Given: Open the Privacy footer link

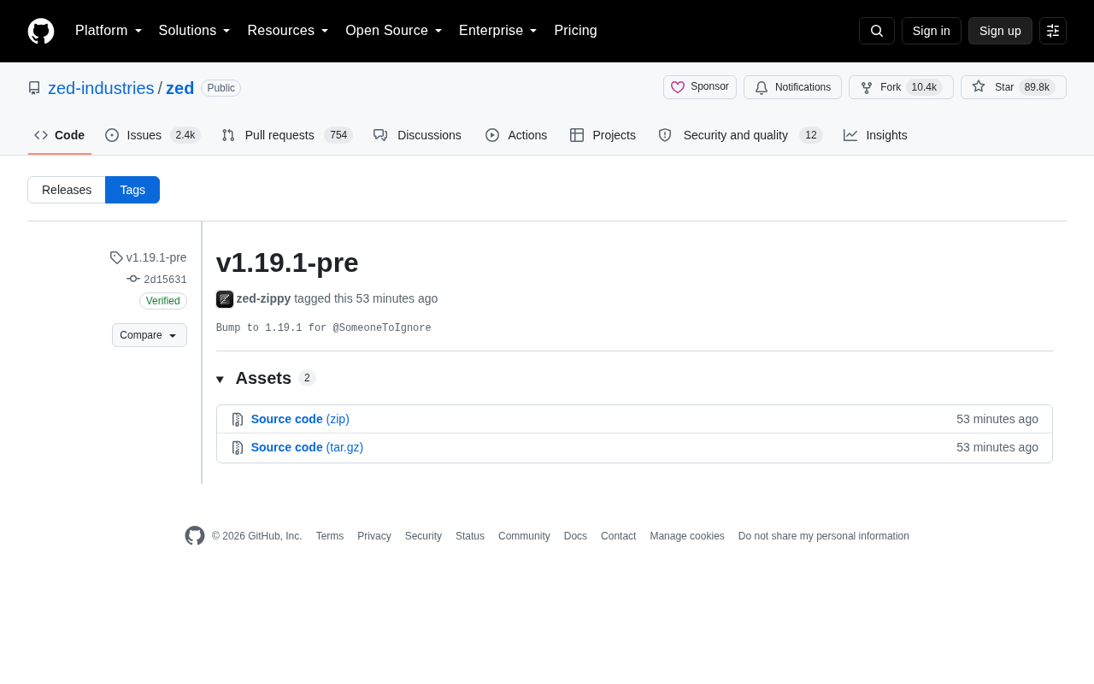Looking at the screenshot, I should tap(374, 536).
